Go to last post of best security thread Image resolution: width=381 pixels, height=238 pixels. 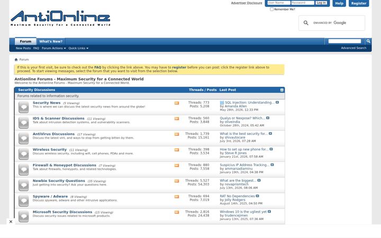(270, 134)
